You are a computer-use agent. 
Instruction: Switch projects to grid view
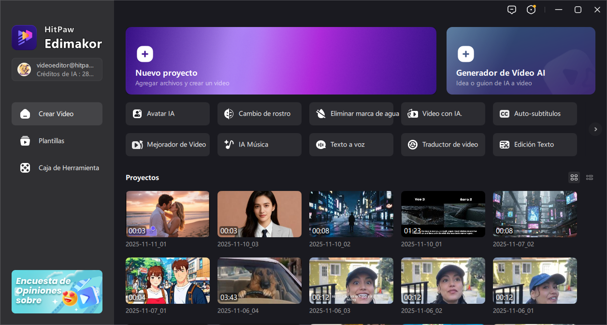[x=574, y=177]
